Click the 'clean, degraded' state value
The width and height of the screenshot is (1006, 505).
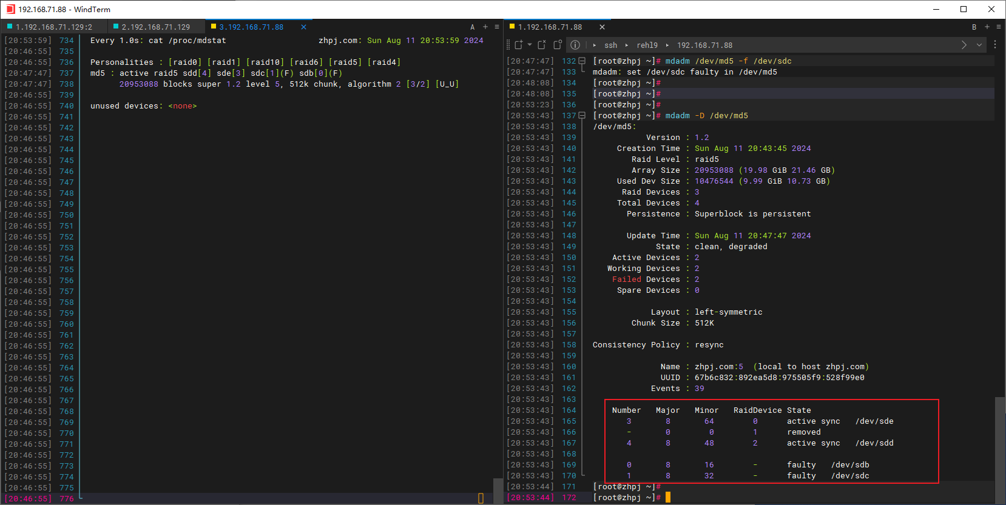click(731, 246)
